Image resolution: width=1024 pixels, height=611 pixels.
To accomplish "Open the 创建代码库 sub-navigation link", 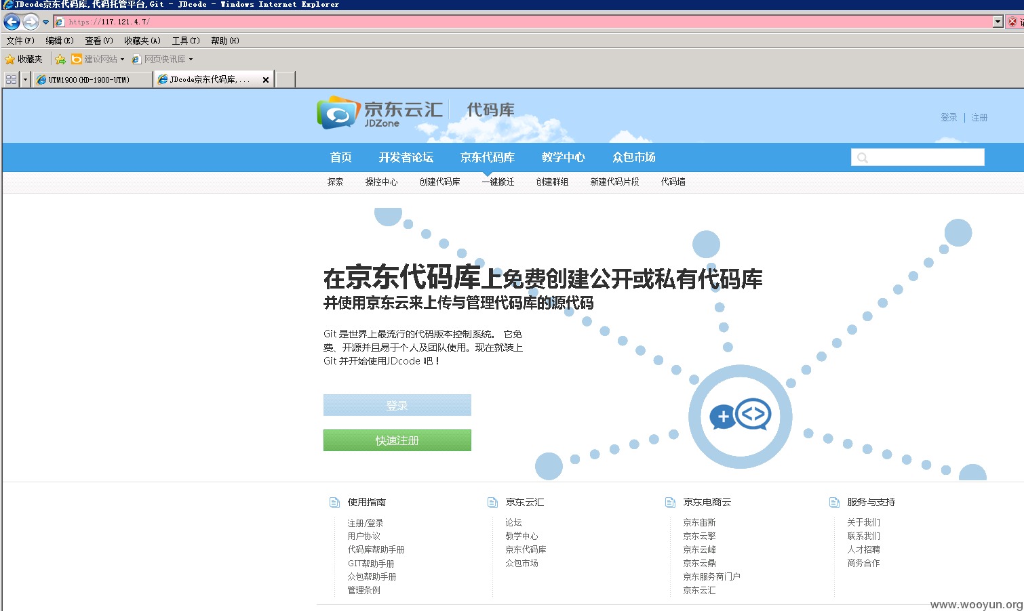I will (439, 182).
